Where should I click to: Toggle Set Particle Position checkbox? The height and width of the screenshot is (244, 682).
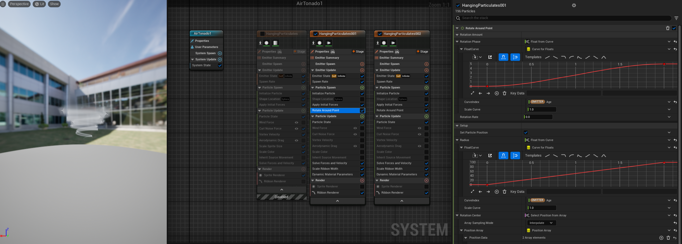coord(525,132)
